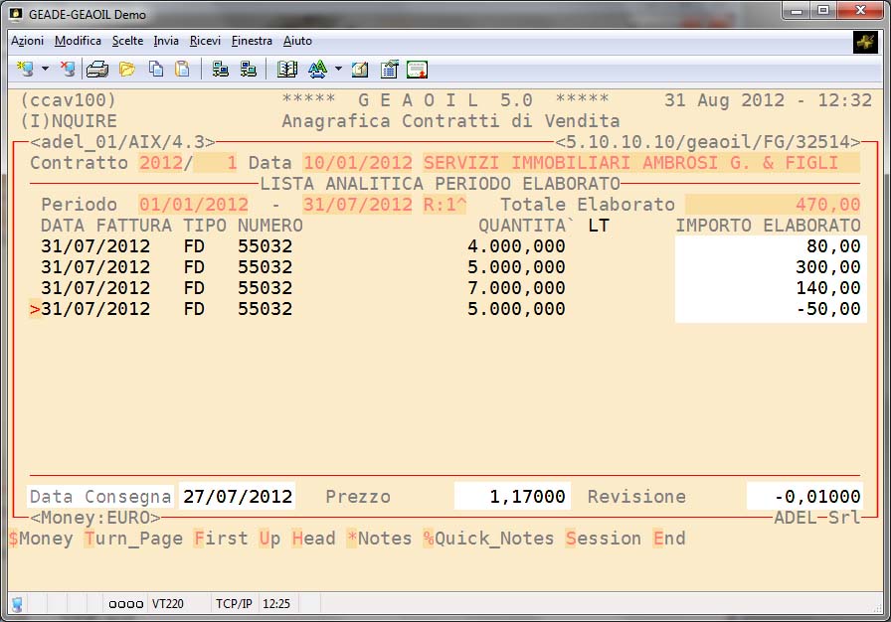Viewport: 891px width, 622px height.
Task: Click the open book toolbar icon
Action: click(x=287, y=70)
